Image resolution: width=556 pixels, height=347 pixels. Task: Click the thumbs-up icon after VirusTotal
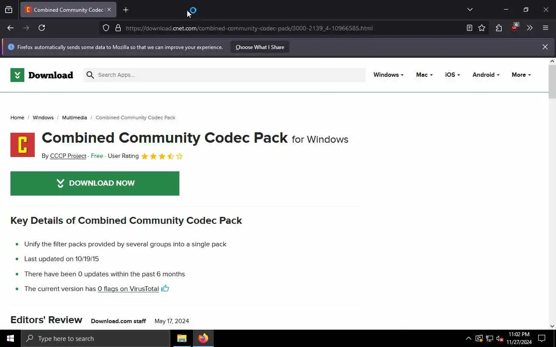tap(165, 288)
